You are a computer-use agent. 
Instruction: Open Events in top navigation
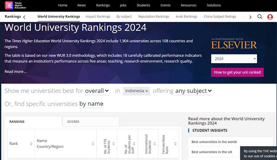click(x=165, y=5)
